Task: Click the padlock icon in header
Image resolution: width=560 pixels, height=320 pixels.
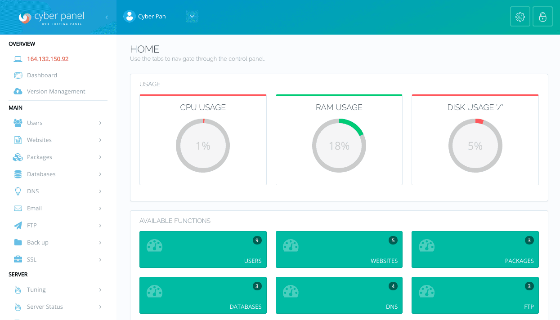Action: (542, 17)
